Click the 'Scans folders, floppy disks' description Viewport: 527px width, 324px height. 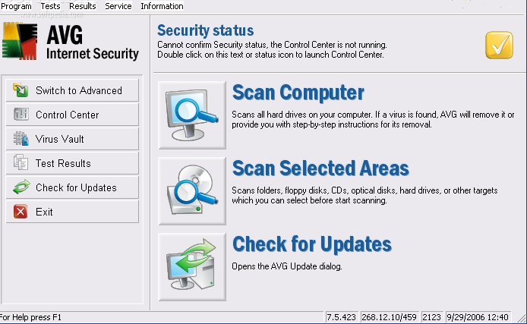pyautogui.click(x=364, y=196)
